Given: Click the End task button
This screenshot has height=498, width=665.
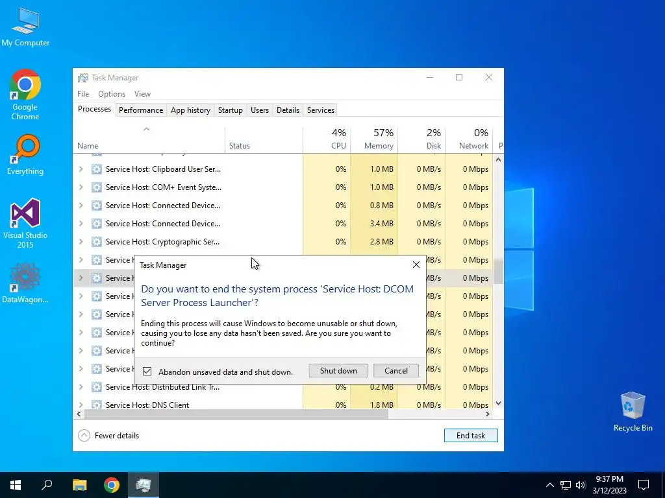Looking at the screenshot, I should (471, 435).
